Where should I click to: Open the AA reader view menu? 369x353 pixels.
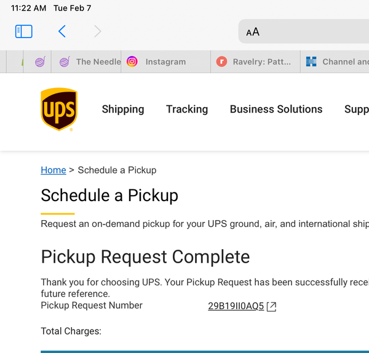coord(253,32)
